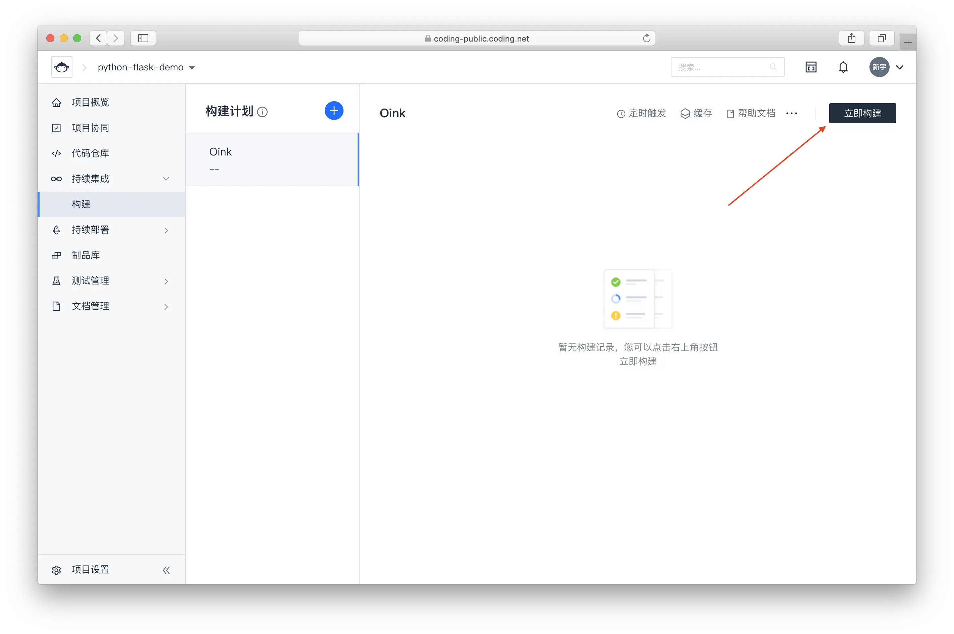Click Safari share icon

(851, 39)
